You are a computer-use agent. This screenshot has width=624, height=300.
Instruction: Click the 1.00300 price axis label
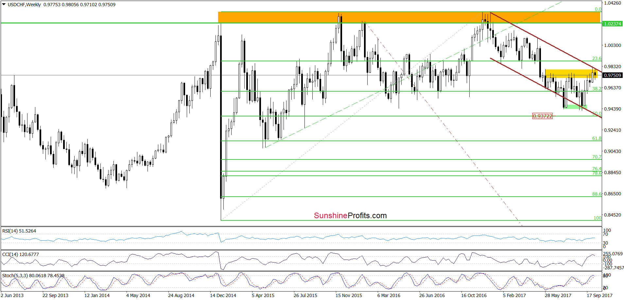[x=613, y=45]
